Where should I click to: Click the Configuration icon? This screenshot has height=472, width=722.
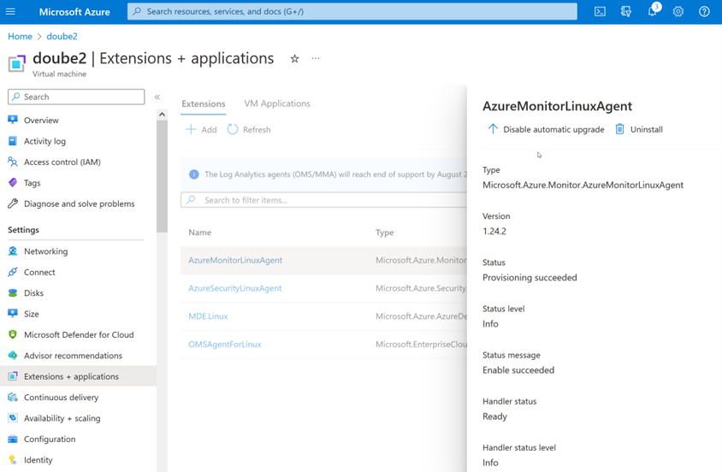(x=13, y=439)
